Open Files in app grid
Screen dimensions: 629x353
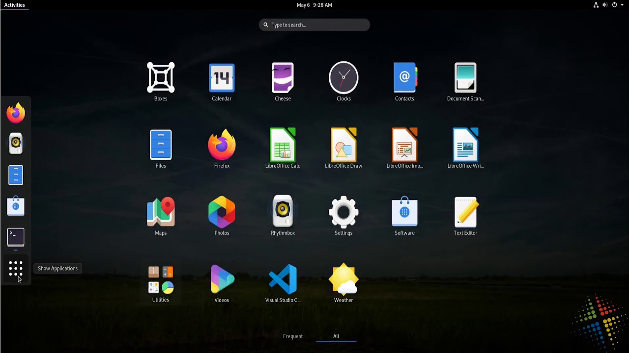[x=161, y=145]
